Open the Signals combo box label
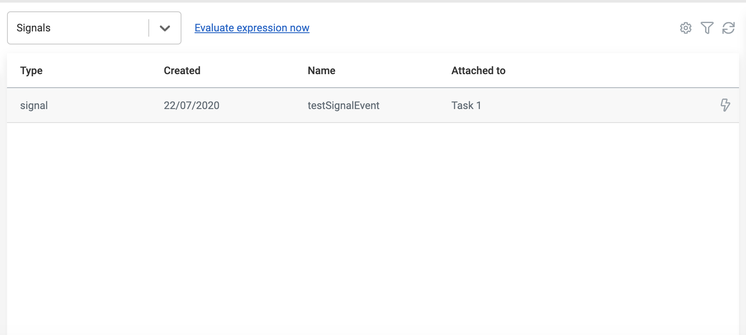This screenshot has height=335, width=746. (x=34, y=28)
